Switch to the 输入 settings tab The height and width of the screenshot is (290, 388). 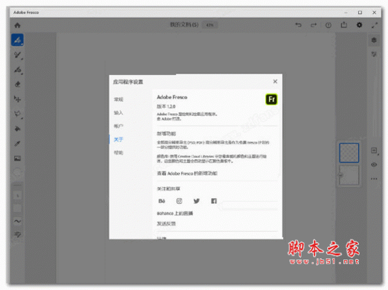[x=118, y=113]
